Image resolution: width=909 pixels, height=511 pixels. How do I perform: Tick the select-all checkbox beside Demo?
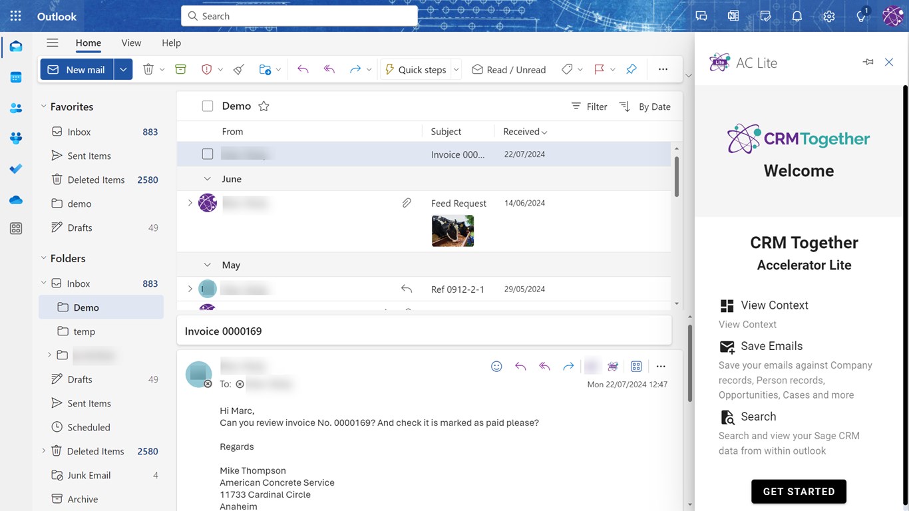click(208, 106)
